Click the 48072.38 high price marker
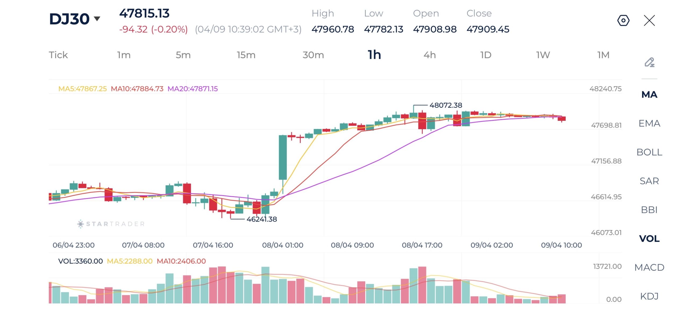 coord(446,105)
